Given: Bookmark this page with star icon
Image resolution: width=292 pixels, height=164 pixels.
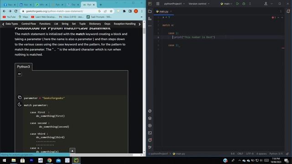Looking at the screenshot, I should (111, 11).
